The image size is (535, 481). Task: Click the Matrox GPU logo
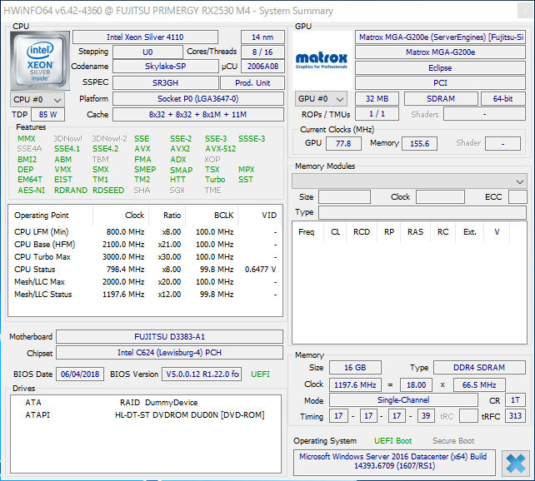pos(322,60)
